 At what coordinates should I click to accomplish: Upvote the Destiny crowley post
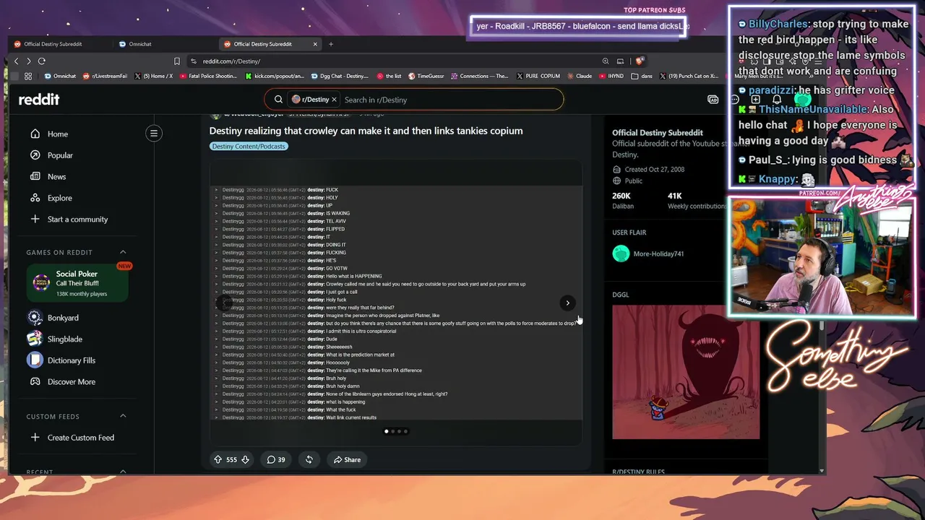coord(218,459)
